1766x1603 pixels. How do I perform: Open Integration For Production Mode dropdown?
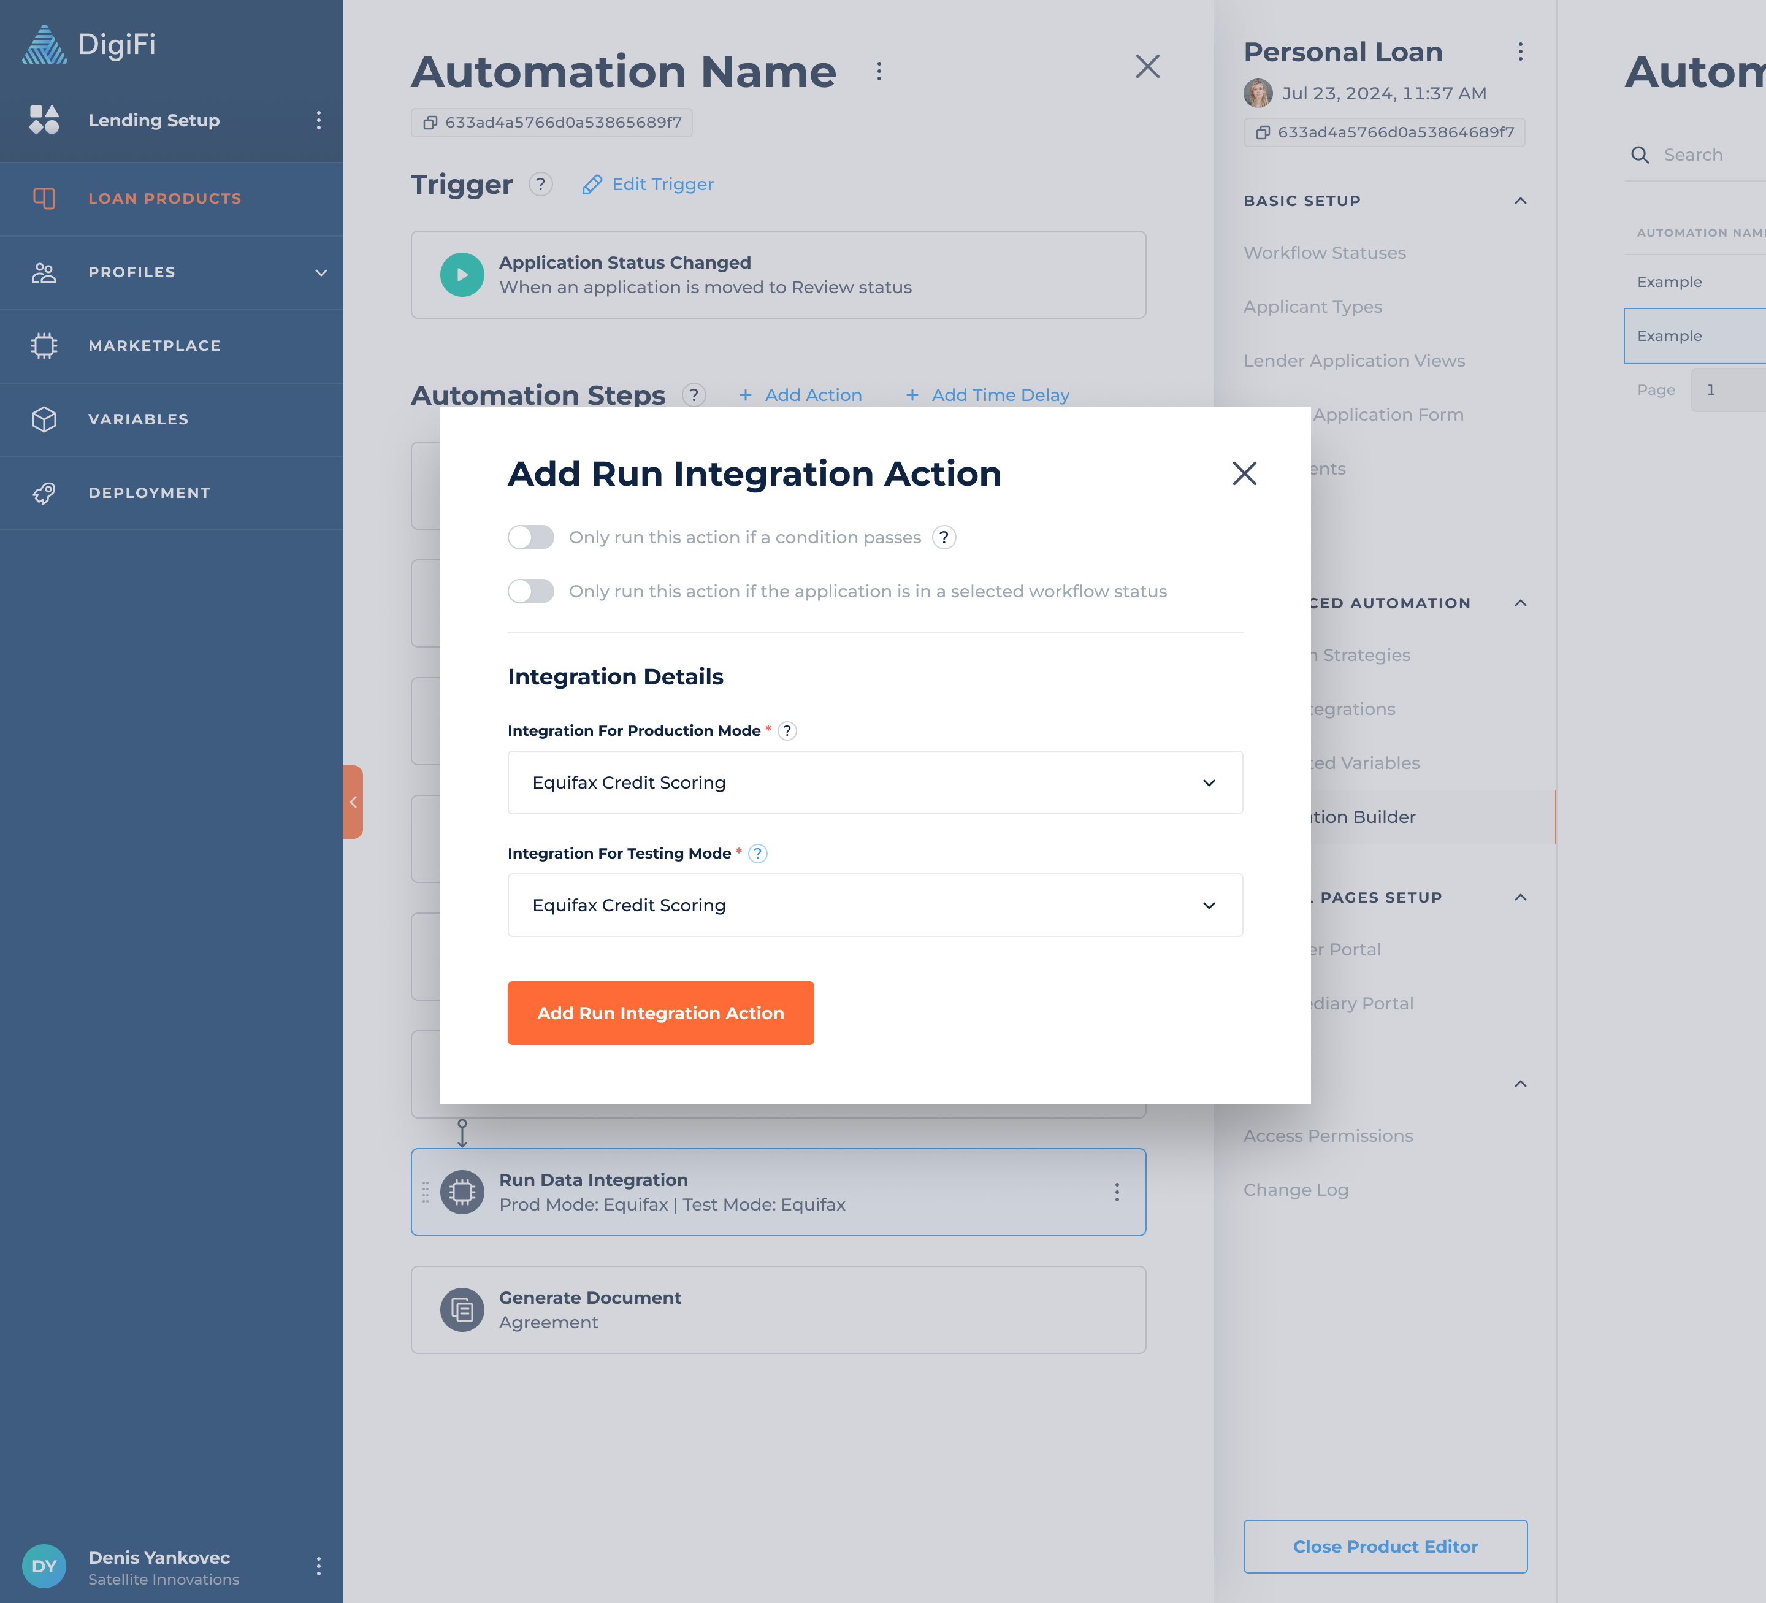(x=874, y=782)
